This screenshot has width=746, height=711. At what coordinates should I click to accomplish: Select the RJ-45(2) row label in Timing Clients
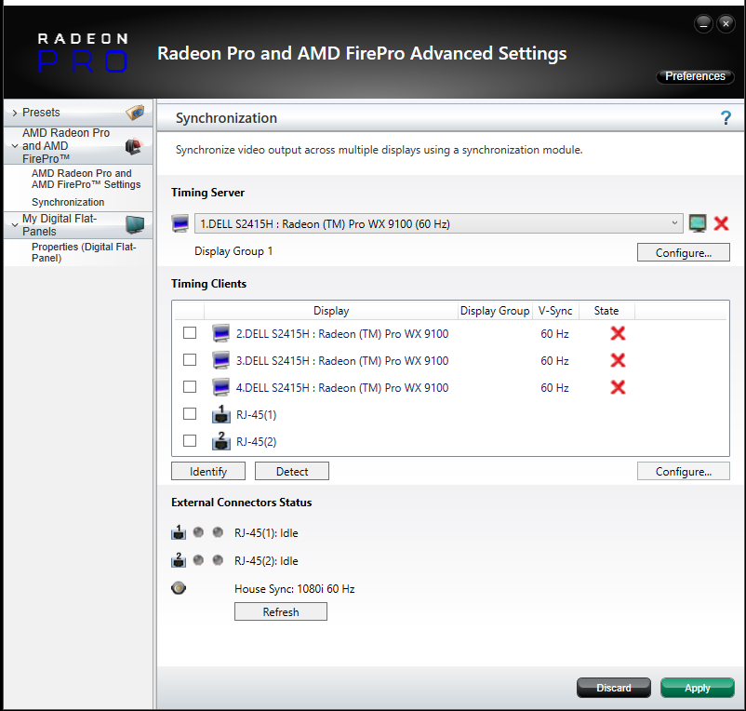(256, 442)
